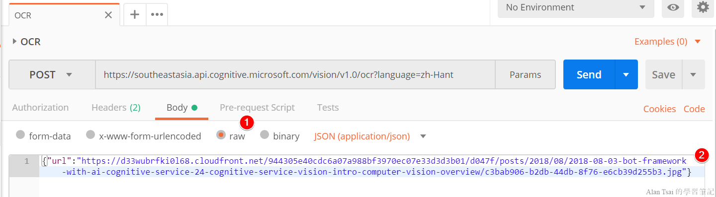
Task: Send the request
Action: [589, 75]
